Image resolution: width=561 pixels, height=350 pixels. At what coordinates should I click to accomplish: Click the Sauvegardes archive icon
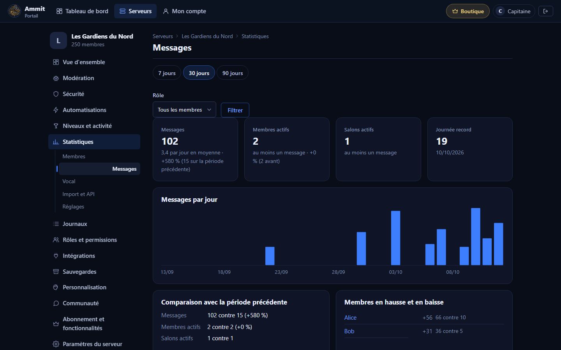pos(56,272)
